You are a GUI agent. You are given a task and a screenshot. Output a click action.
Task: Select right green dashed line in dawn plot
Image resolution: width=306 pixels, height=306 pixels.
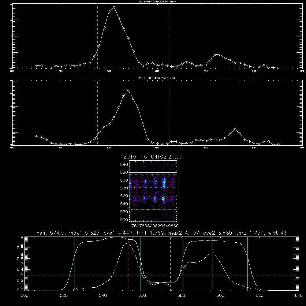coord(169,36)
